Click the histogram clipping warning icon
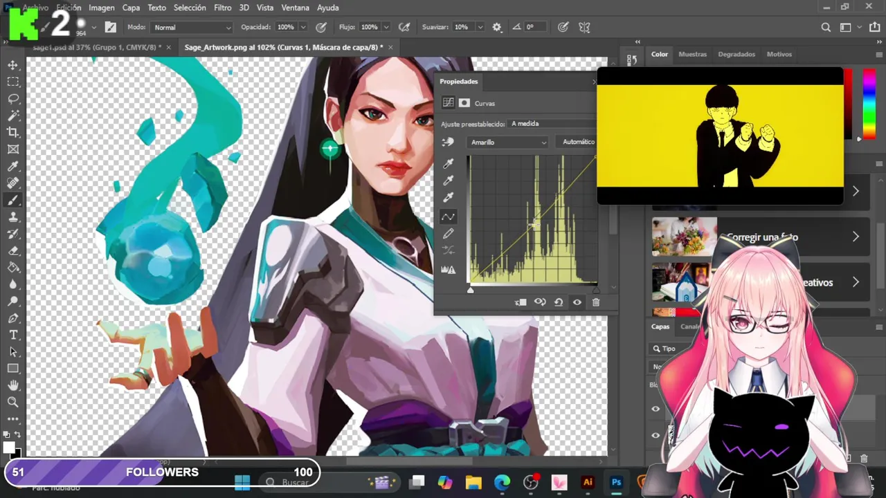The height and width of the screenshot is (498, 886). 448,269
